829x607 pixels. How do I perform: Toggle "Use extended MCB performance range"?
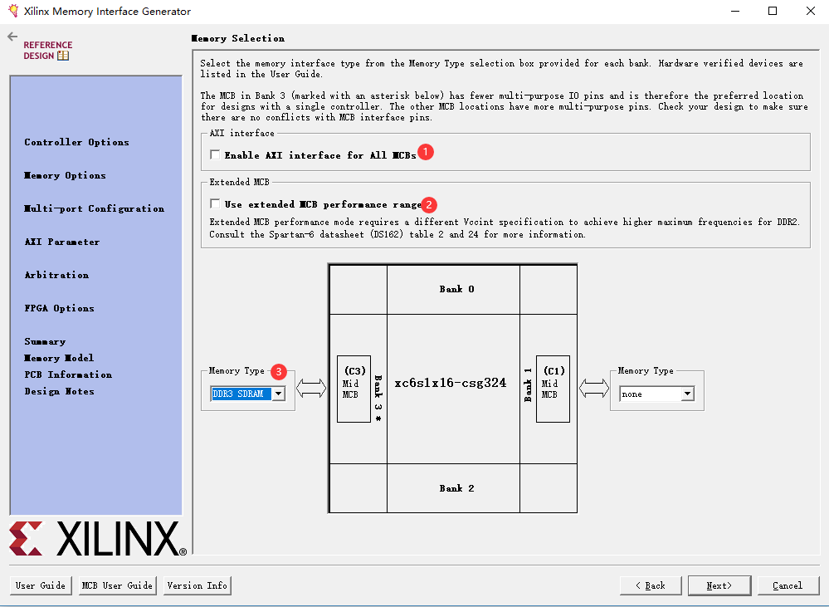click(214, 204)
